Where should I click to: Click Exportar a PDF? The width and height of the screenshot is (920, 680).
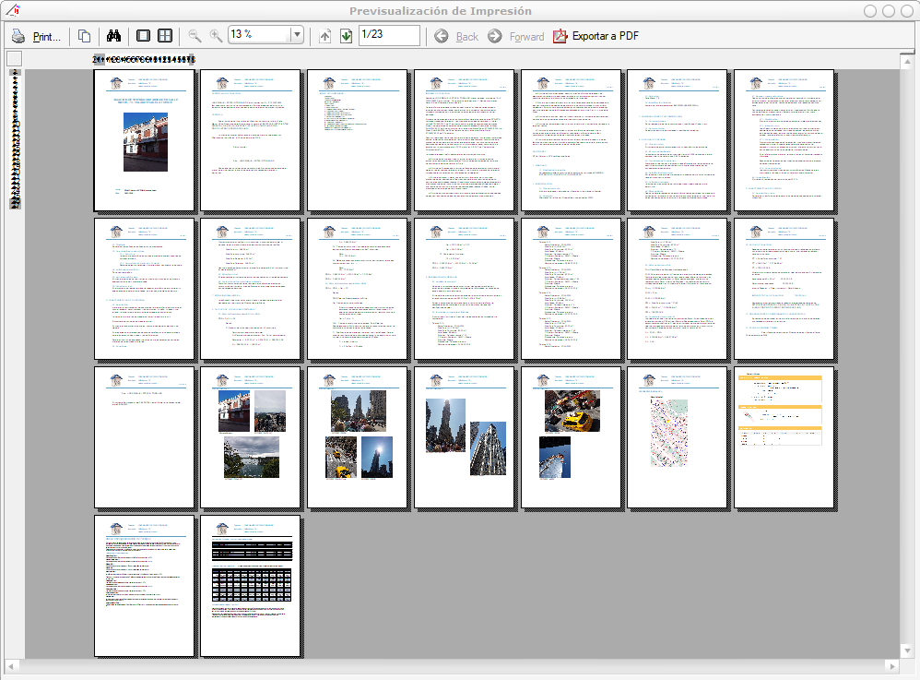[x=596, y=36]
